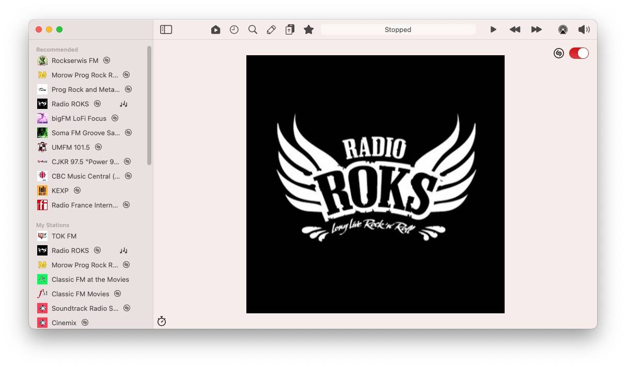This screenshot has width=626, height=367.
Task: Open the sleep timer stopwatch icon
Action: click(x=162, y=322)
